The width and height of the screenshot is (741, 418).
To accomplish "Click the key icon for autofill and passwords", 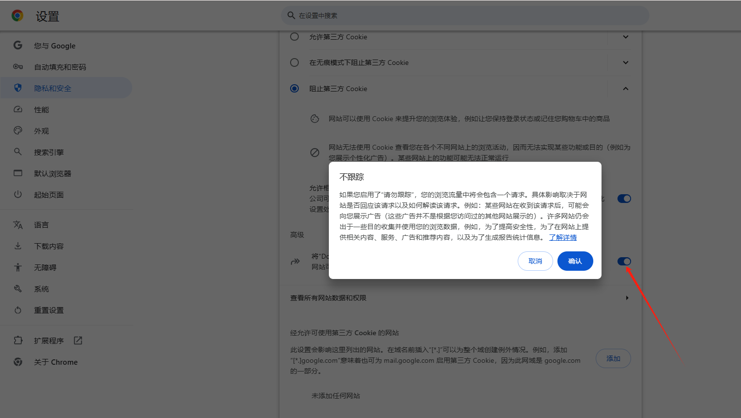I will [x=18, y=66].
